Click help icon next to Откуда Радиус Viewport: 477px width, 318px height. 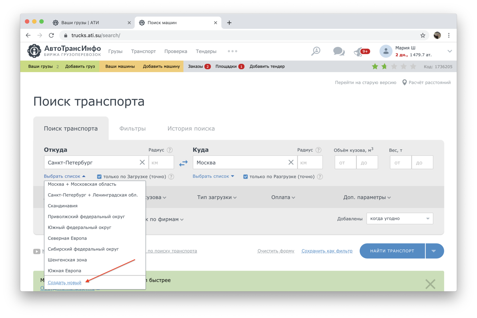[x=170, y=150]
